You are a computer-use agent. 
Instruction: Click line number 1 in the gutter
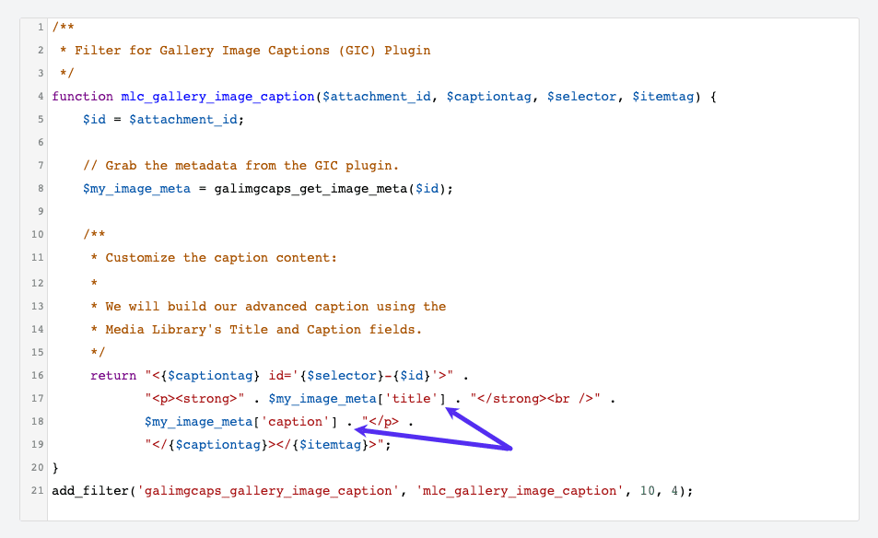40,27
